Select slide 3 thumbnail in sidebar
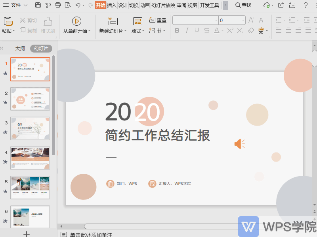317x237 pixels. click(x=30, y=128)
